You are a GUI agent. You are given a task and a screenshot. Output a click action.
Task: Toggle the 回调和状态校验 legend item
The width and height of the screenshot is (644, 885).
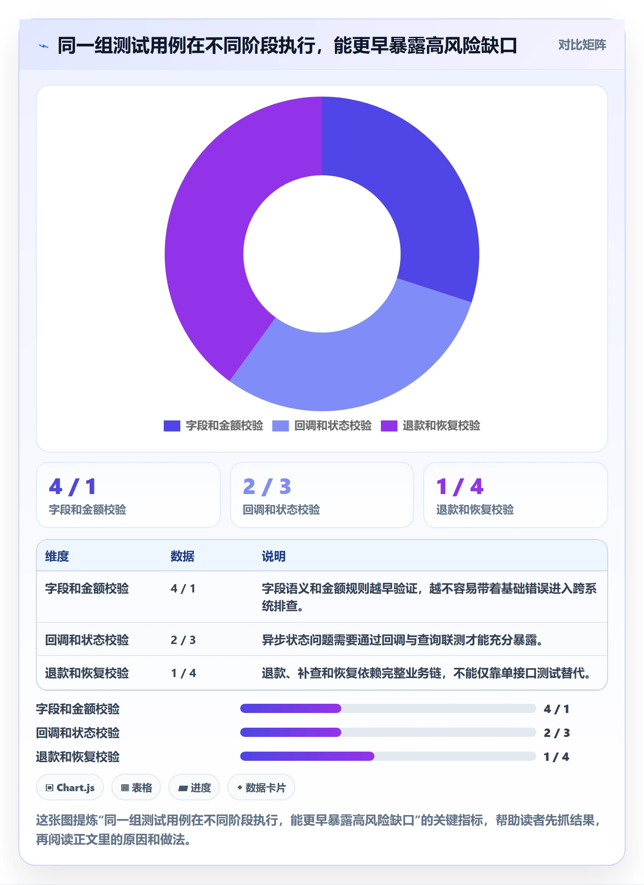pos(322,425)
